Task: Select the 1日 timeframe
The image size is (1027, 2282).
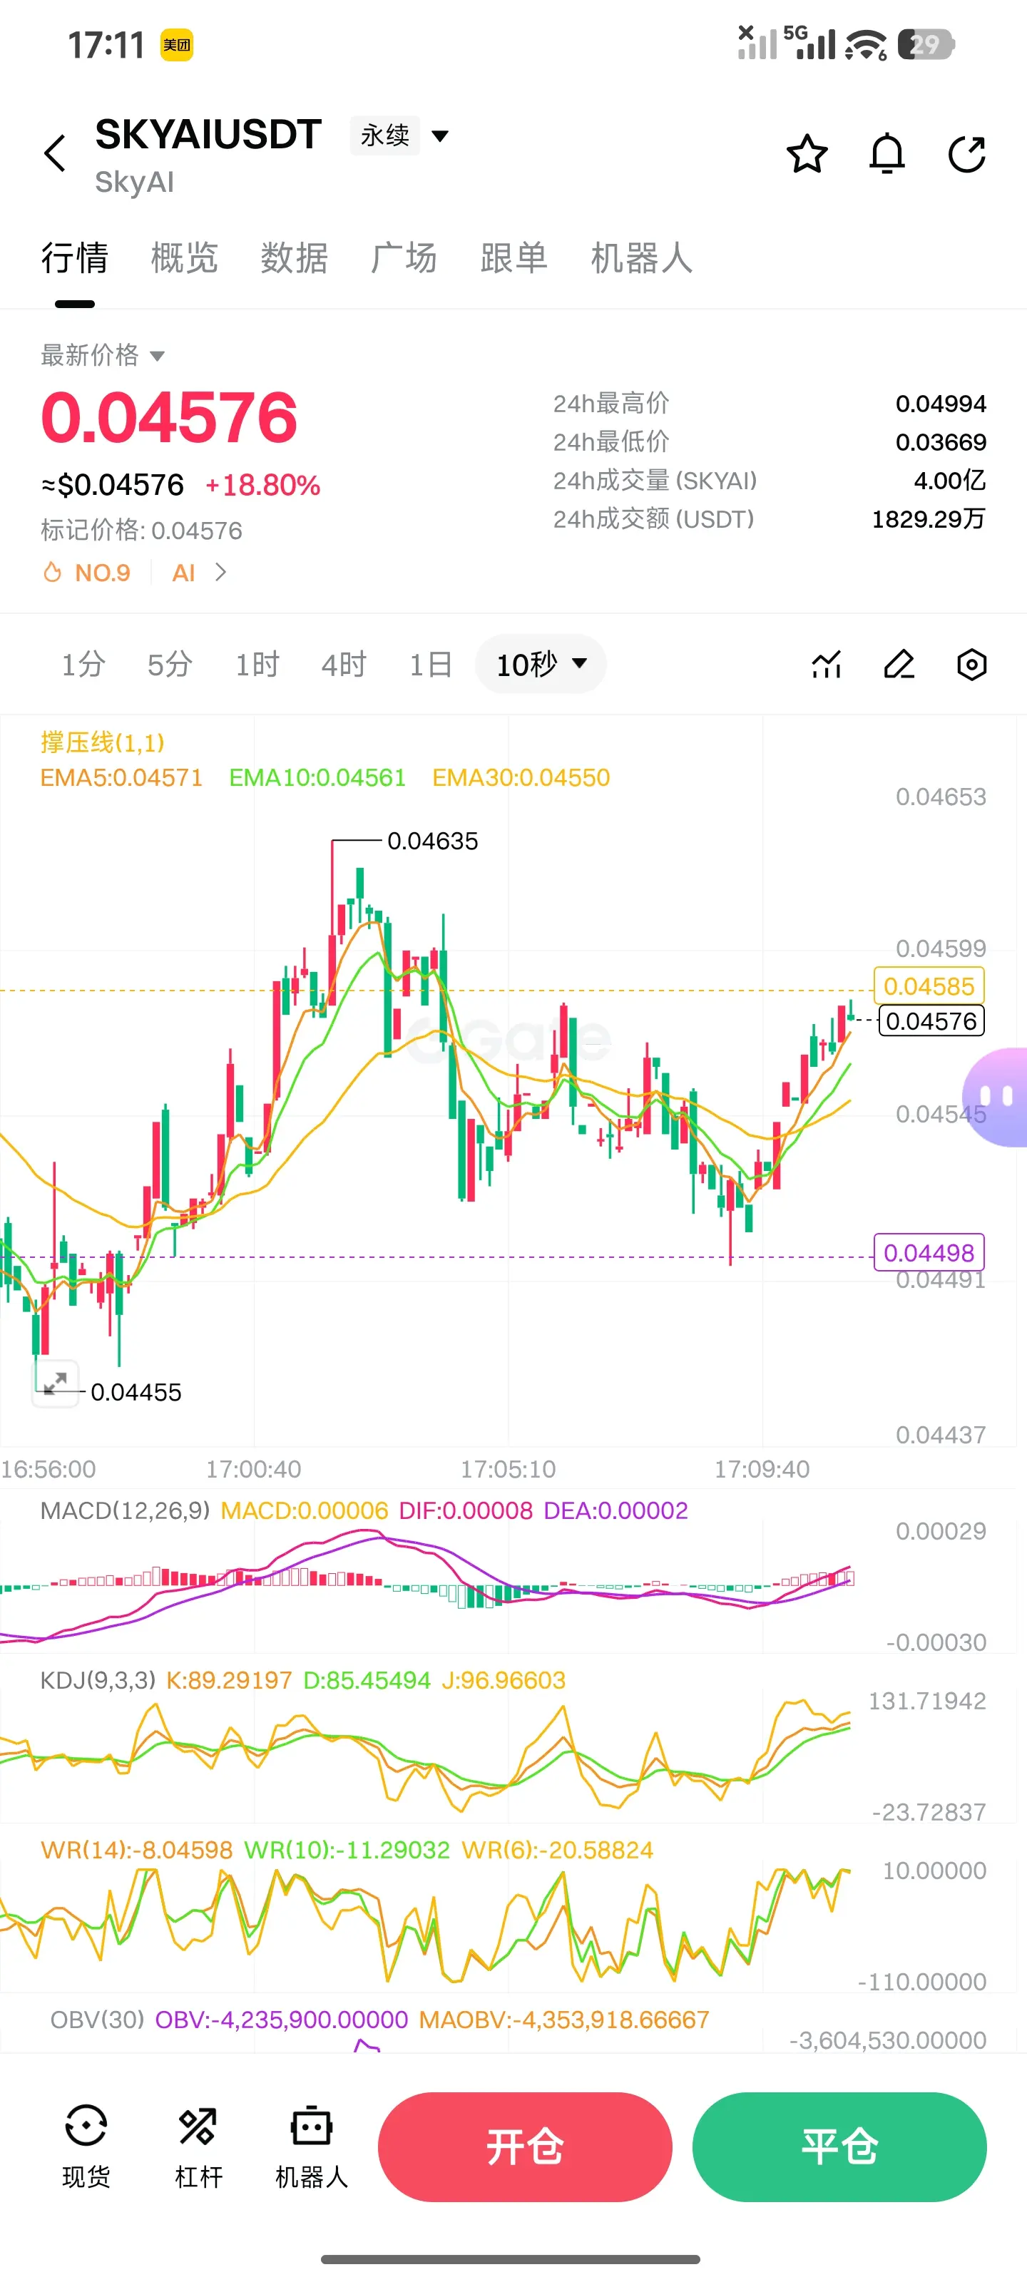Action: point(431,665)
